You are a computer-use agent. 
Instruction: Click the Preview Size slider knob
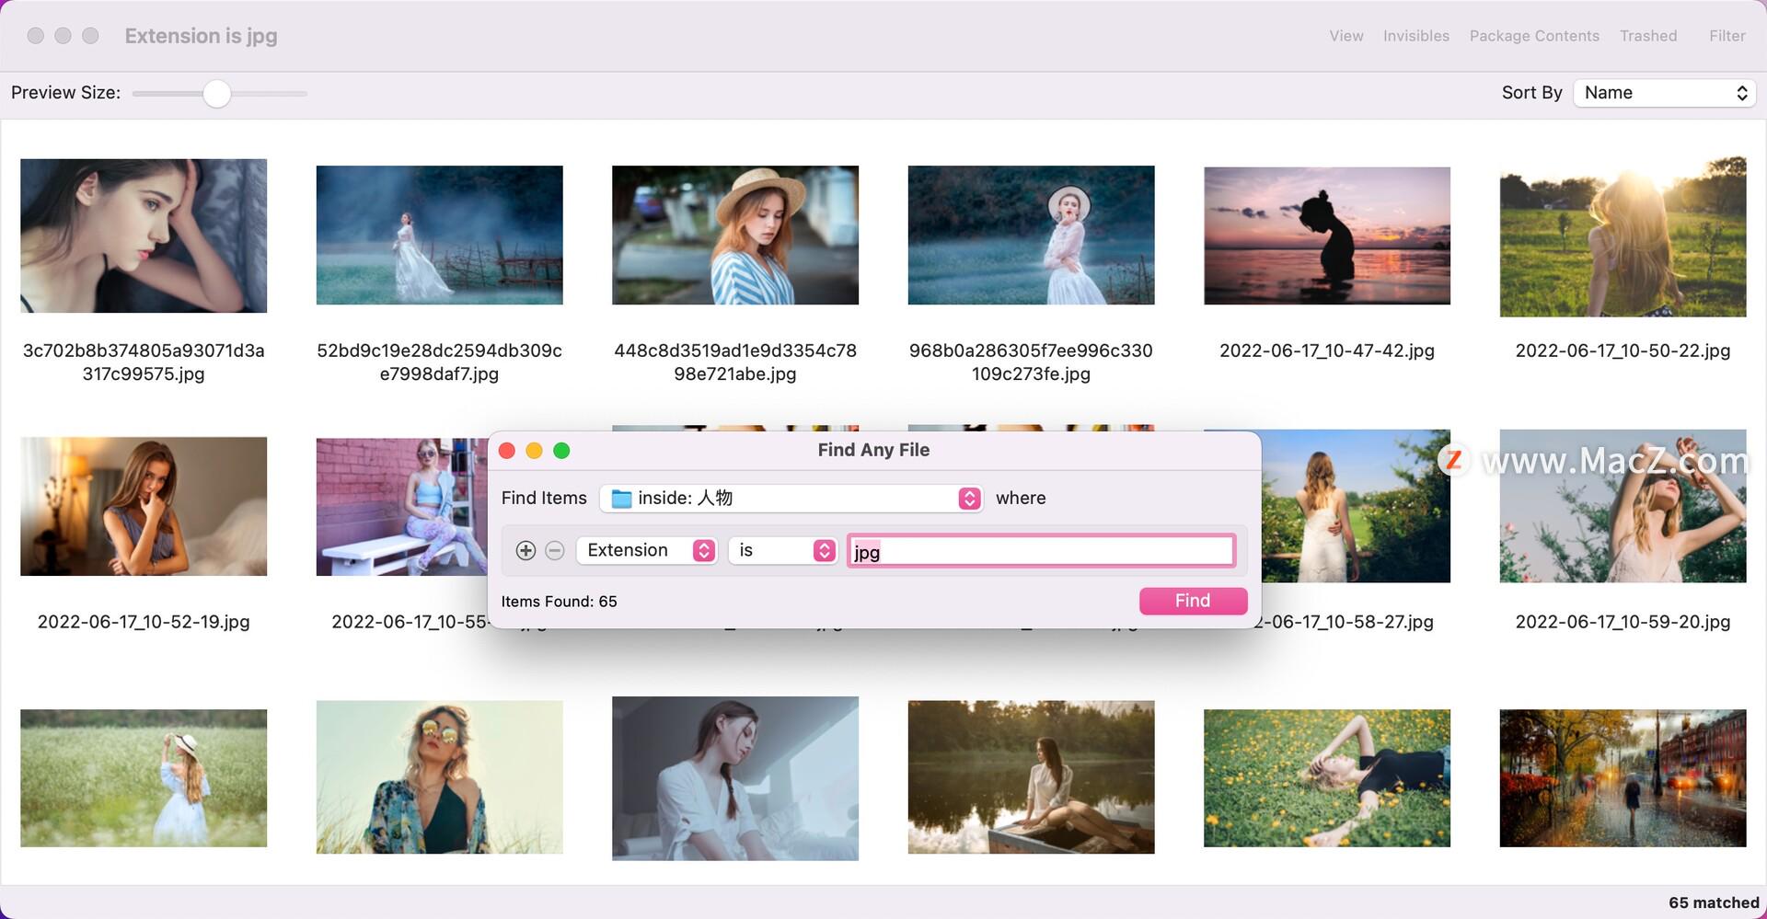coord(216,94)
